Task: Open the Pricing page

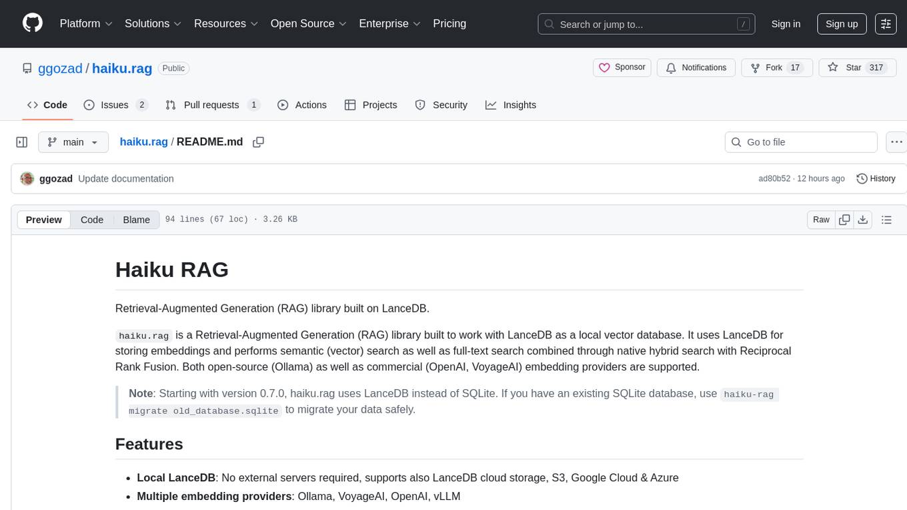Action: (x=449, y=23)
